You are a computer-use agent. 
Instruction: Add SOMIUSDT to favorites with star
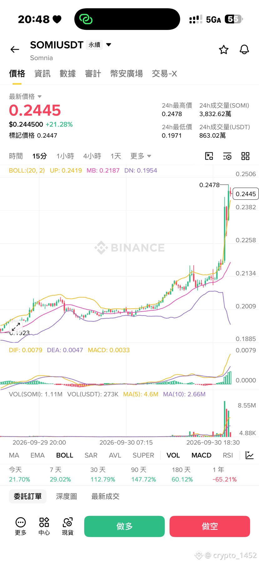coord(224,49)
